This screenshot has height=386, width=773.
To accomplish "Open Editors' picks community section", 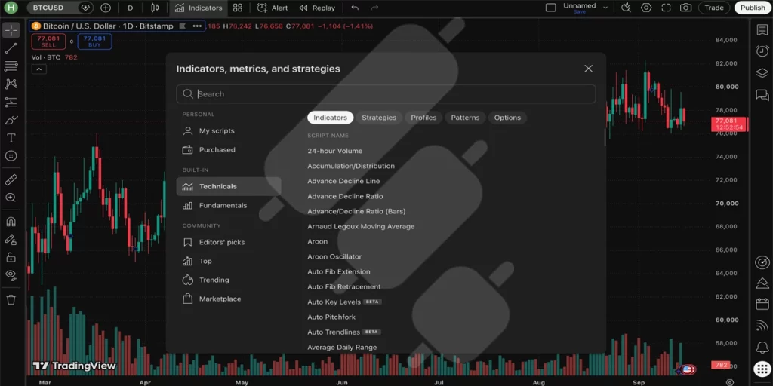I will [229, 242].
